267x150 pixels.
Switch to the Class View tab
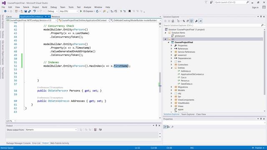coord(201,114)
